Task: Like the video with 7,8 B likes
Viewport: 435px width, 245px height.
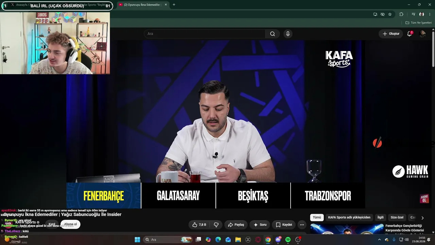Action: [199, 225]
